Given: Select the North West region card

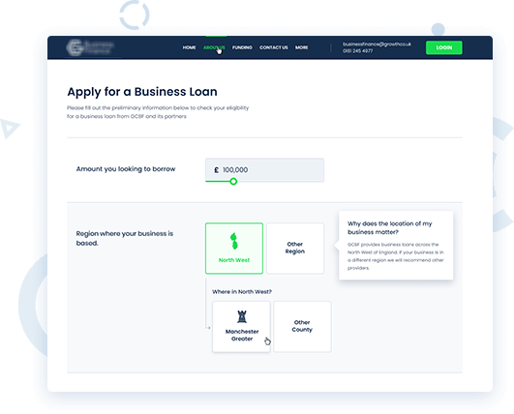Looking at the screenshot, I should 234,249.
